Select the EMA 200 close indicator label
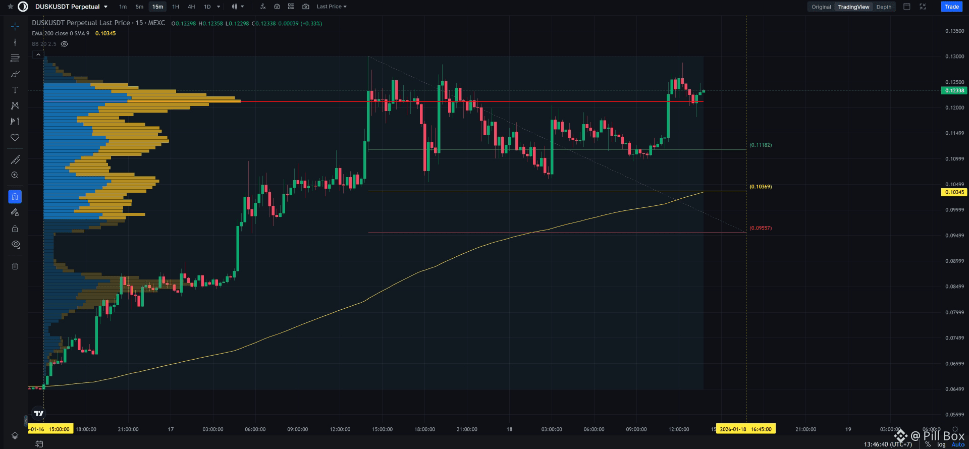Screen dimensions: 969x449 [x=61, y=33]
